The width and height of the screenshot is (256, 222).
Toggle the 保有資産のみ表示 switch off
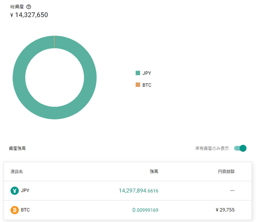pos(240,148)
